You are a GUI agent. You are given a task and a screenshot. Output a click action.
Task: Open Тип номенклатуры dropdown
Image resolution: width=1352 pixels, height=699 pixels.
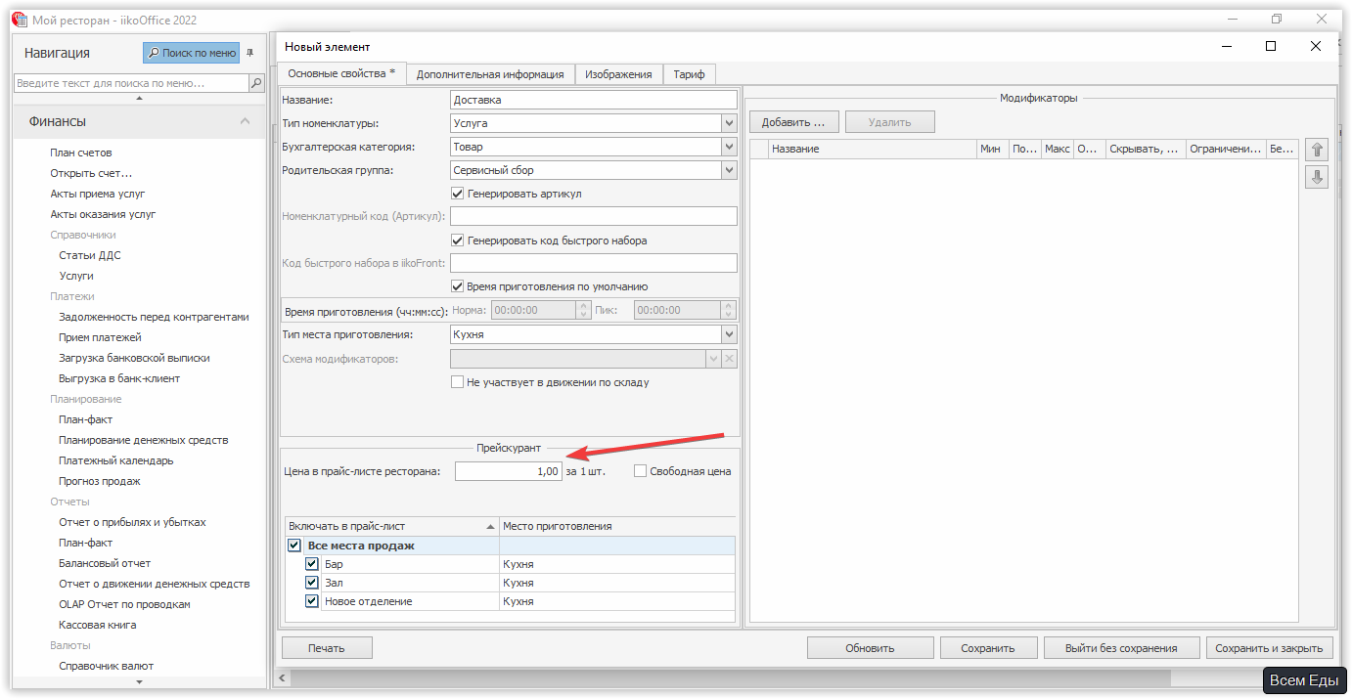[x=729, y=123]
